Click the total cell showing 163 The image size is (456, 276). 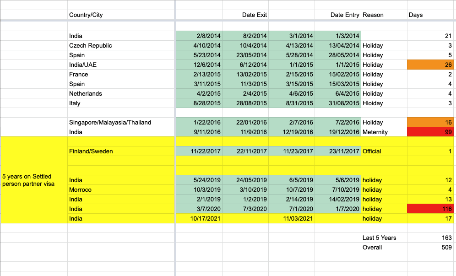tap(430, 238)
